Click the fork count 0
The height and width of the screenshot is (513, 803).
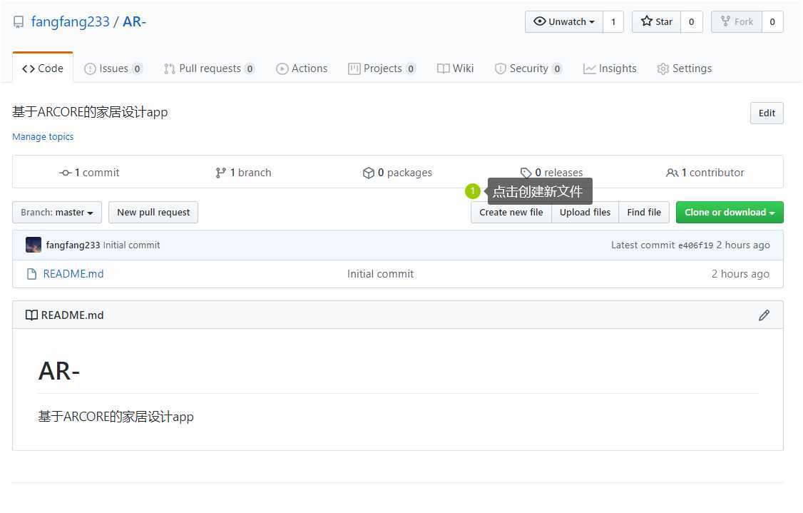pyautogui.click(x=772, y=21)
